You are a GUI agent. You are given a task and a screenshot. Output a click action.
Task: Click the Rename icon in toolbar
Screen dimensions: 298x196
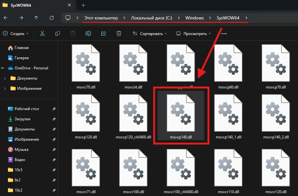(88, 33)
